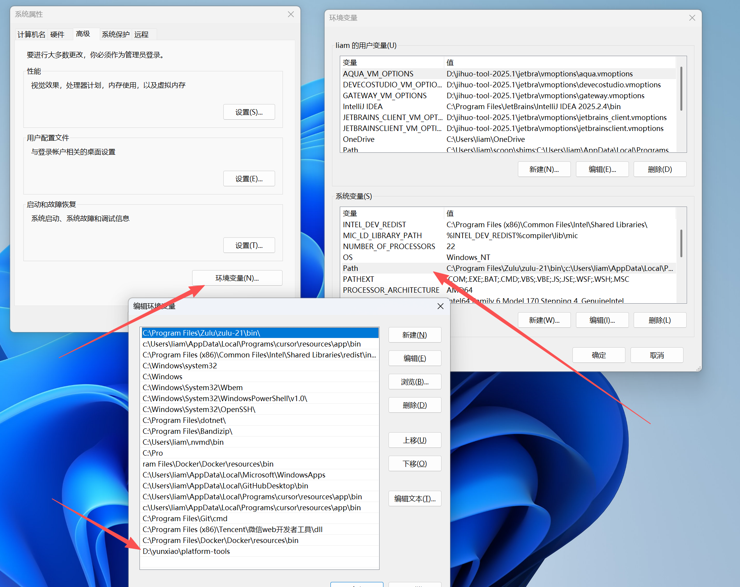Click 浏览(B) button in path editor
Viewport: 740px width, 587px height.
[x=415, y=382]
